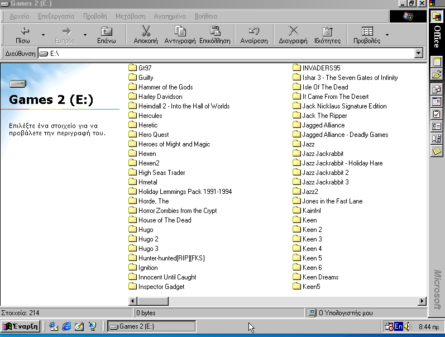Image resolution: width=445 pixels, height=337 pixels.
Task: Click the Up (Επάνω) folder icon
Action: [106, 35]
